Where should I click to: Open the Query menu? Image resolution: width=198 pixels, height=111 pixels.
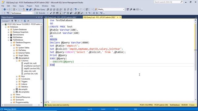(x=21, y=6)
